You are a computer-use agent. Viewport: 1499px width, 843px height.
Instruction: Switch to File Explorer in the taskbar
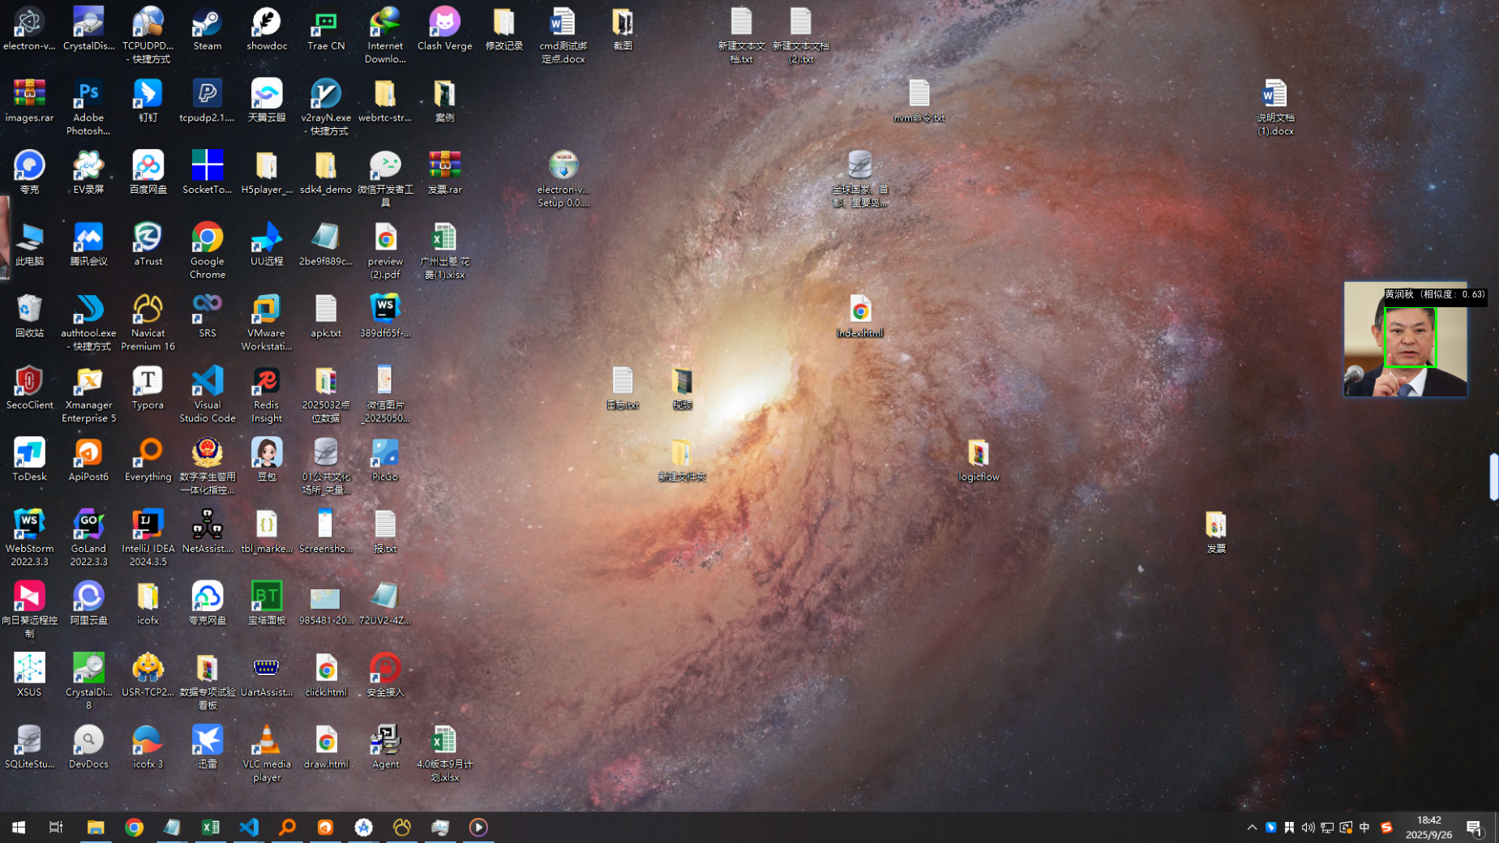(96, 828)
